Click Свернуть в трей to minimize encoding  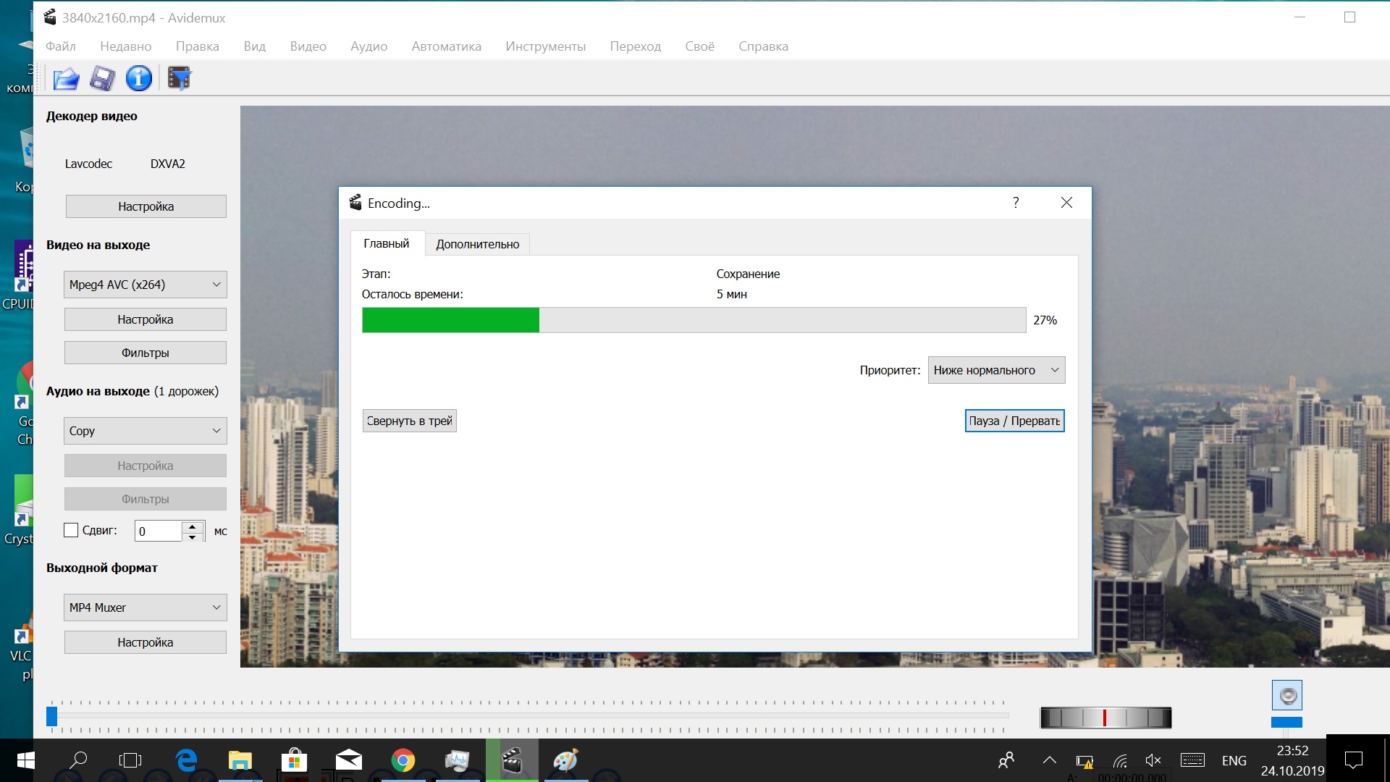(410, 420)
